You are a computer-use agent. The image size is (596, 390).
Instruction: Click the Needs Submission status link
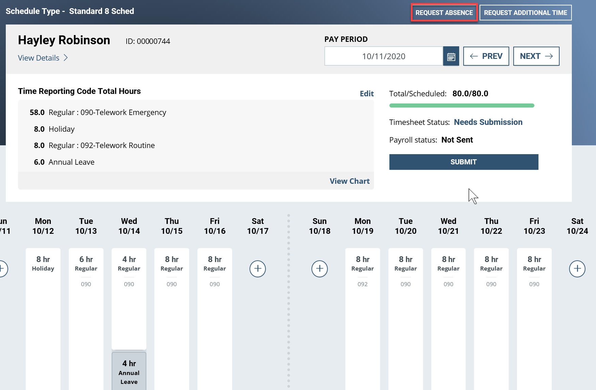pyautogui.click(x=488, y=122)
